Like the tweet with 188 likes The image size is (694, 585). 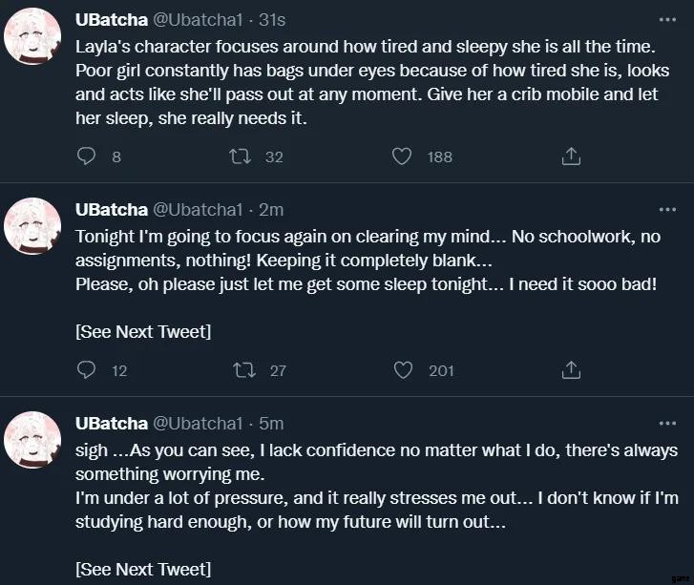(x=403, y=157)
